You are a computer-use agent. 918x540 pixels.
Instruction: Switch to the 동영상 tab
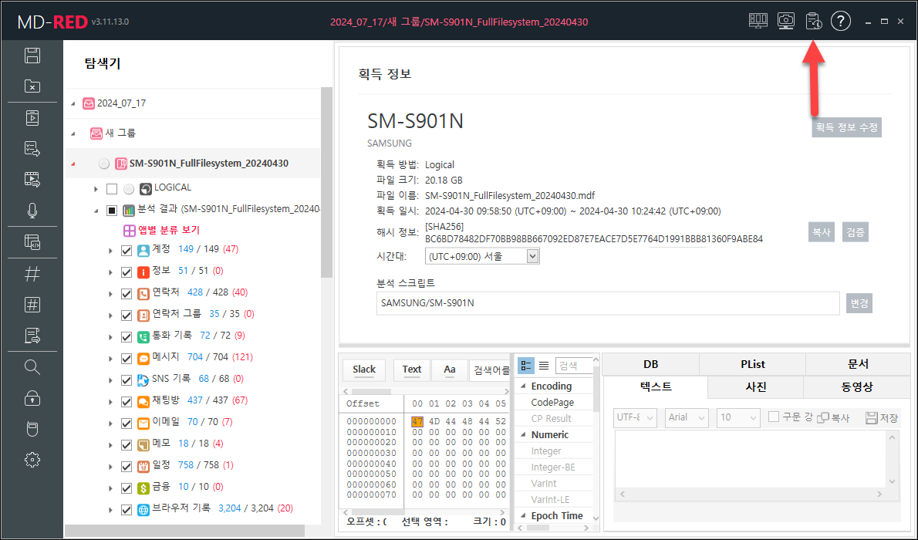tap(856, 387)
